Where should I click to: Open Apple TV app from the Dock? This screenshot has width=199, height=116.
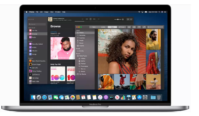coord(112,97)
